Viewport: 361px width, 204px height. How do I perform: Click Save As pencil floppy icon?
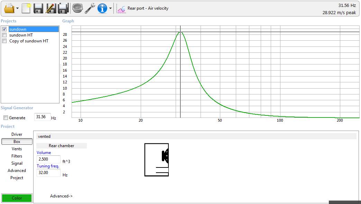[50, 9]
